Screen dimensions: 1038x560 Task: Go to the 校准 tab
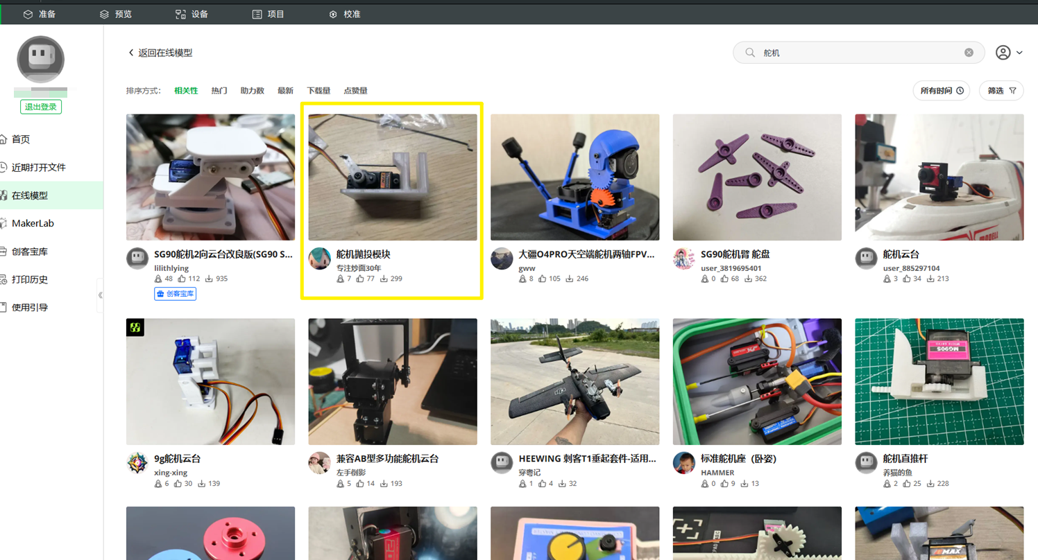click(345, 14)
